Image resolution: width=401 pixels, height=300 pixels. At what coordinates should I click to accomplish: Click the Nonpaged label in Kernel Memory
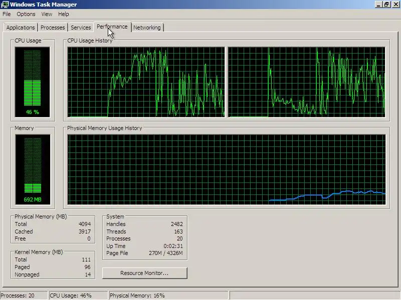tap(27, 274)
